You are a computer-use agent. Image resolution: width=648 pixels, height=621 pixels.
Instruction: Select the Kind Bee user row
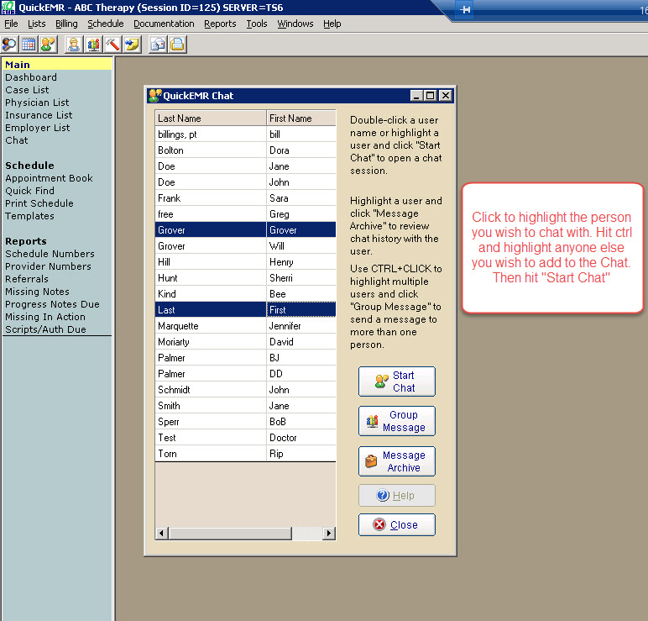[x=245, y=294]
